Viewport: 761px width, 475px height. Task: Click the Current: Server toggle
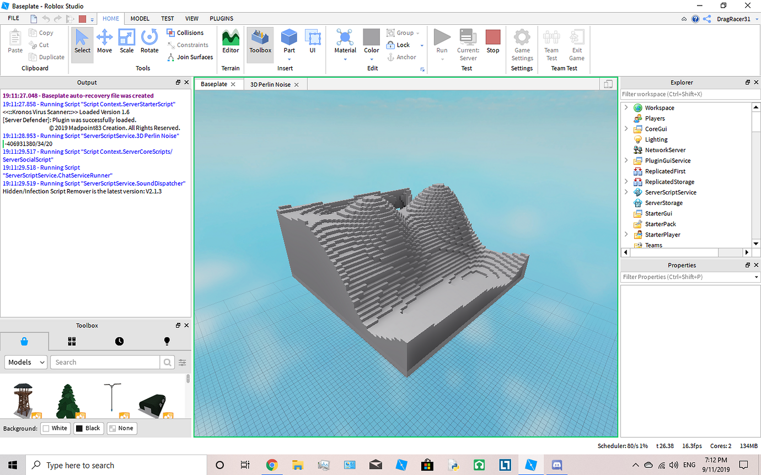pos(468,45)
